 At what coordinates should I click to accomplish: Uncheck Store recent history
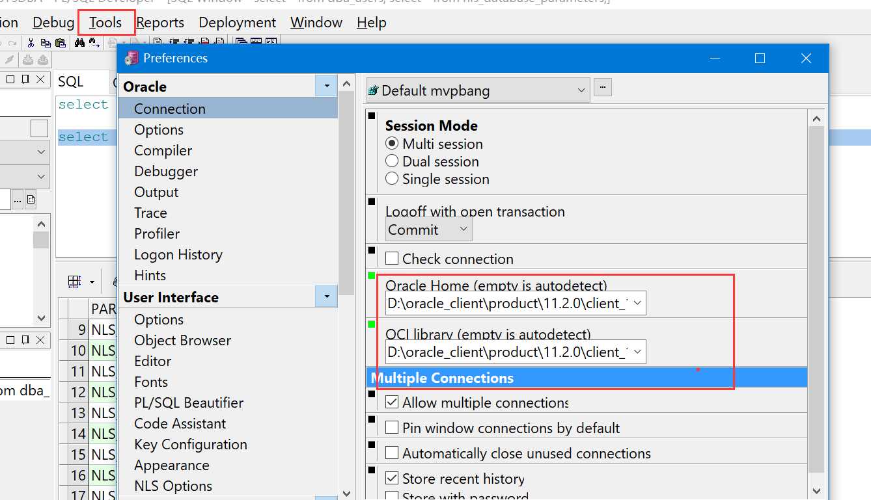pos(392,479)
